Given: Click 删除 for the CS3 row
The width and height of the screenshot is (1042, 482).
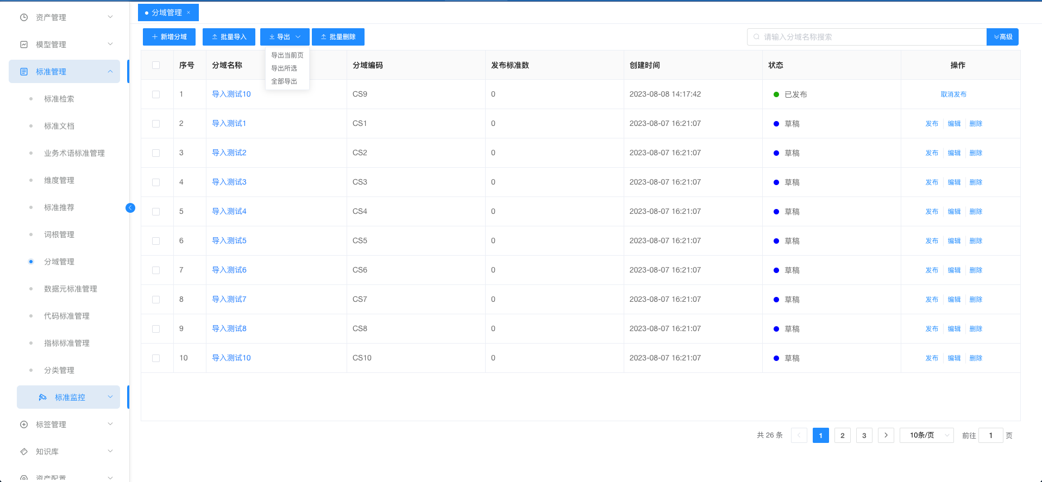Looking at the screenshot, I should point(976,182).
